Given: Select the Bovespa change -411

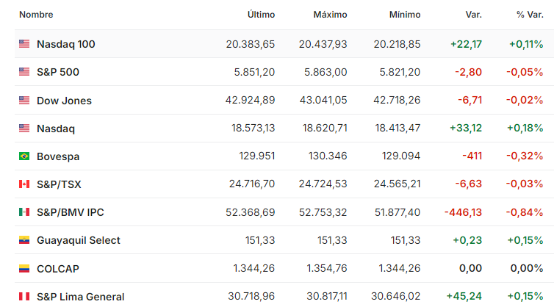Looking at the screenshot, I should click(472, 156).
